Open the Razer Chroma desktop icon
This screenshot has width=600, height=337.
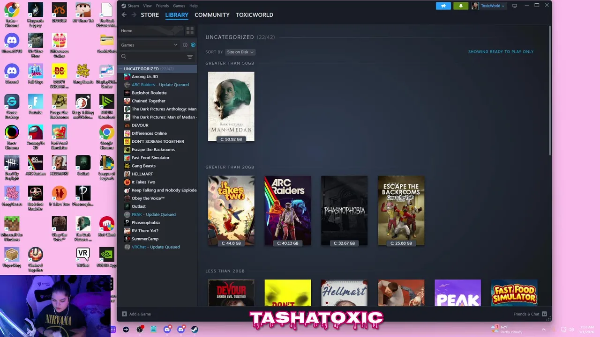tap(12, 137)
